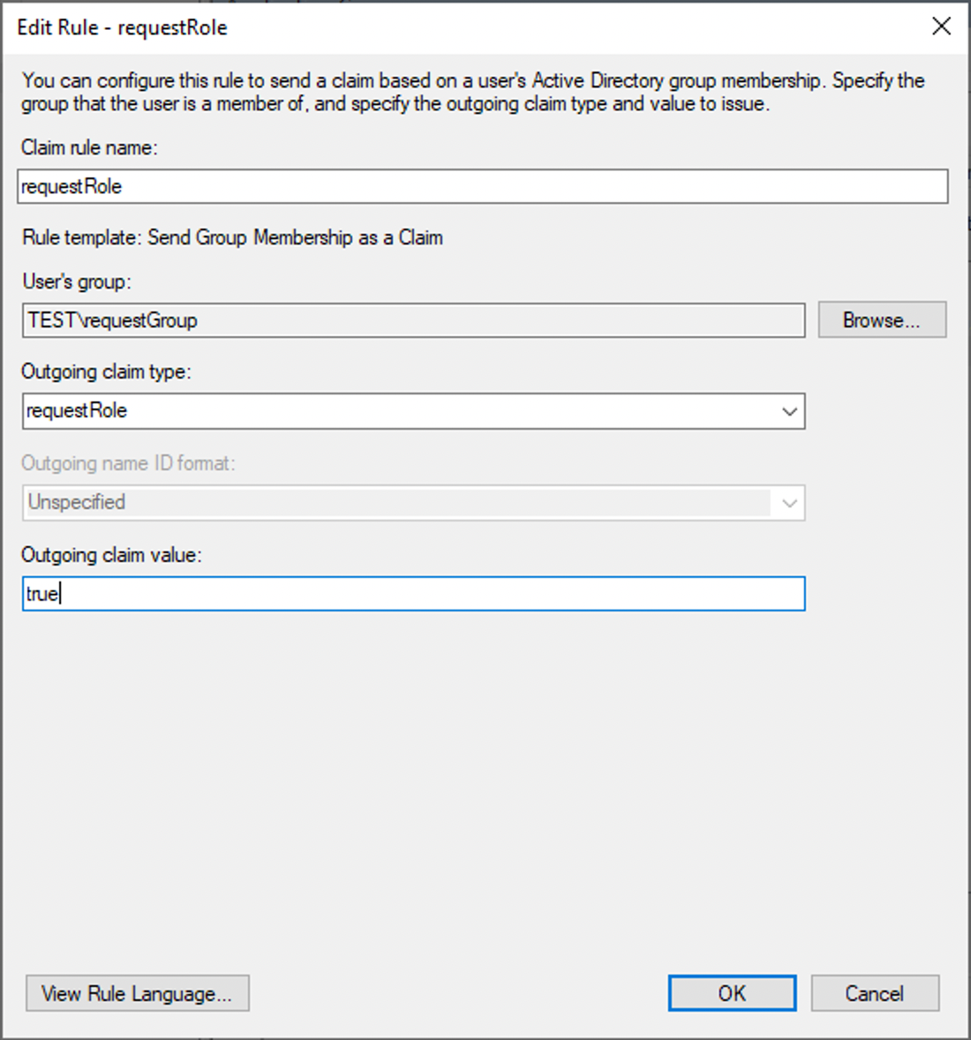Close the Edit Rule dialog with X
This screenshot has height=1040, width=971.
940,26
